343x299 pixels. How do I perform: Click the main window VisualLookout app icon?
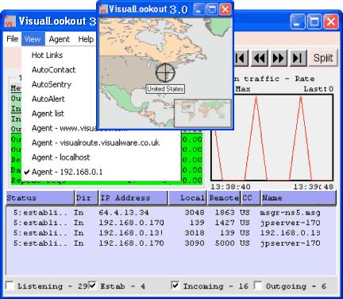click(10, 21)
